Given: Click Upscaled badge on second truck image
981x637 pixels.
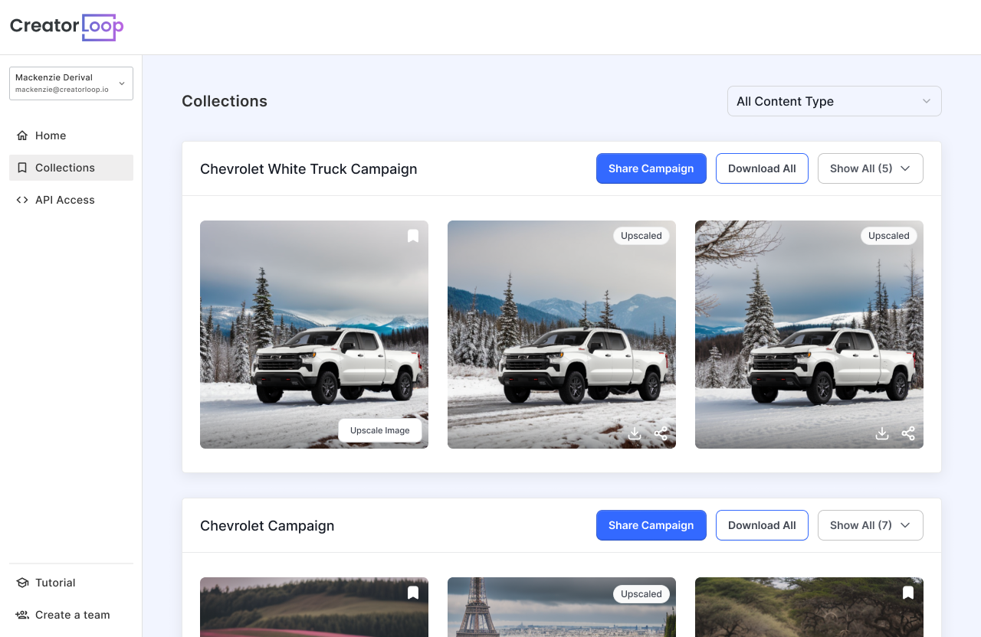Looking at the screenshot, I should 641,236.
